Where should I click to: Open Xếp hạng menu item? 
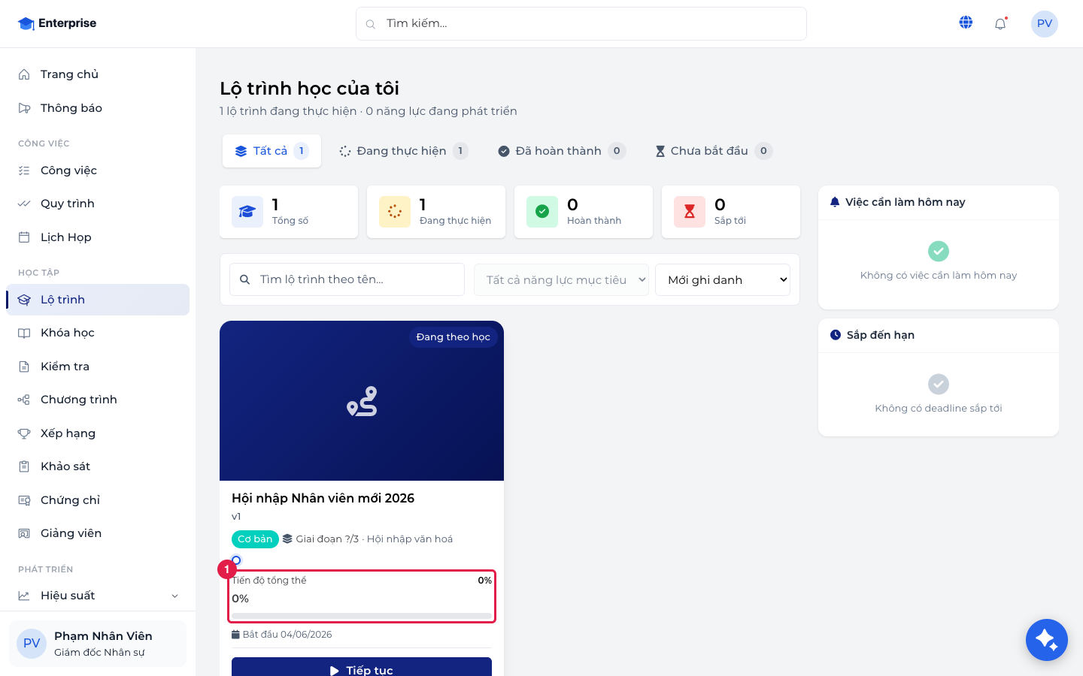98,433
